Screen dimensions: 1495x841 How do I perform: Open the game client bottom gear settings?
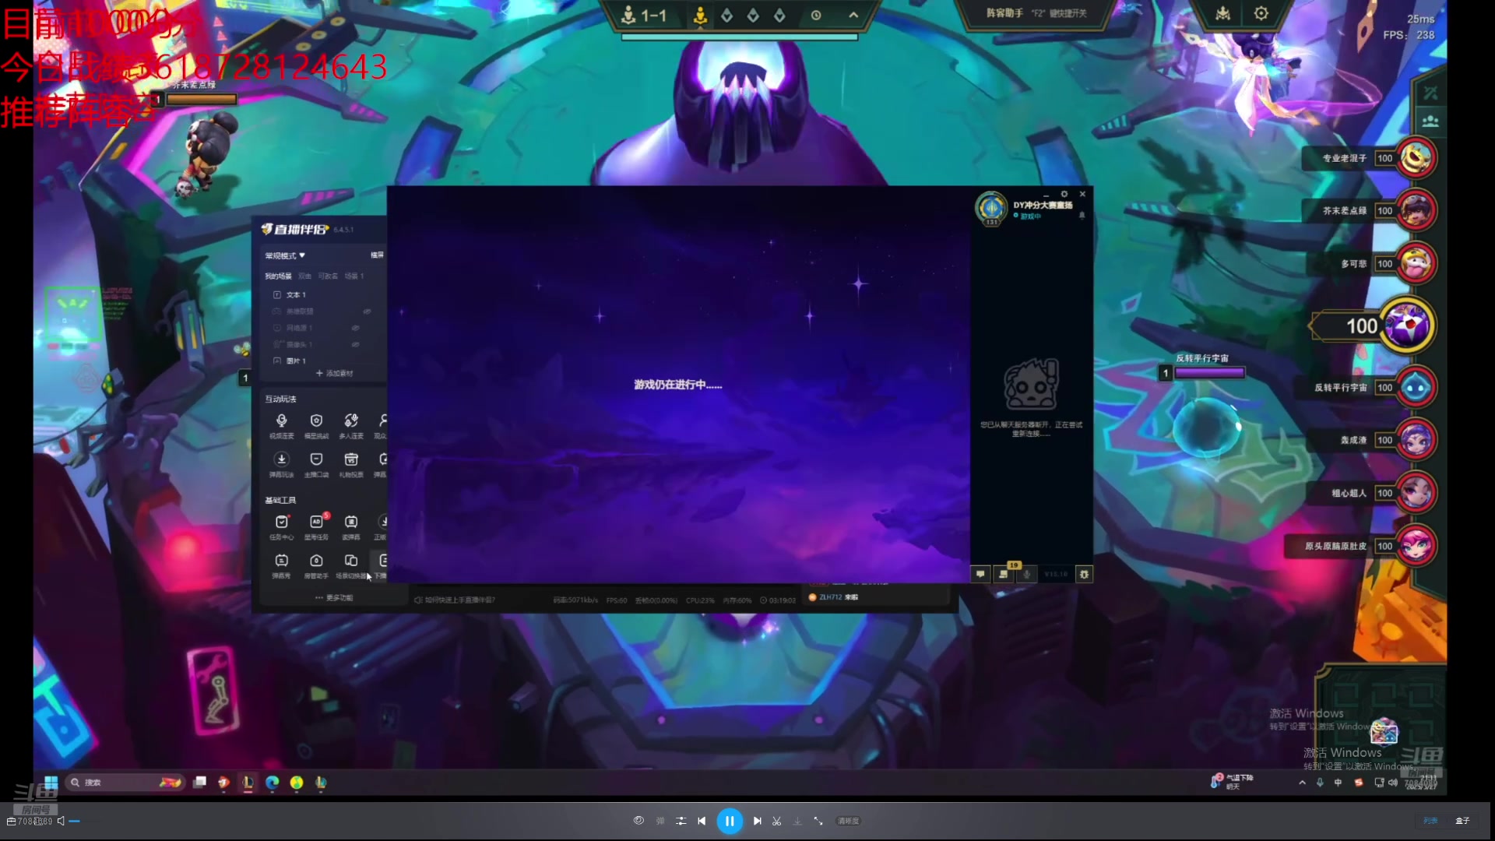click(x=1084, y=574)
